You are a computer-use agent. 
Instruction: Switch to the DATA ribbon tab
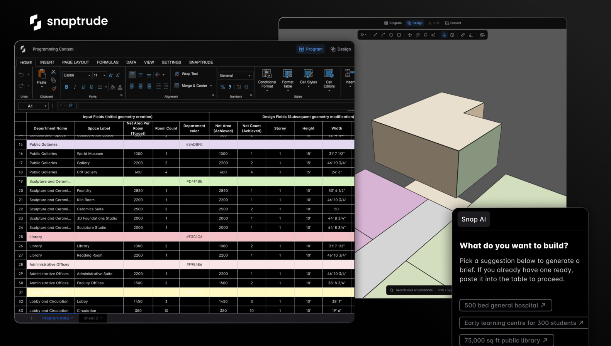(131, 62)
